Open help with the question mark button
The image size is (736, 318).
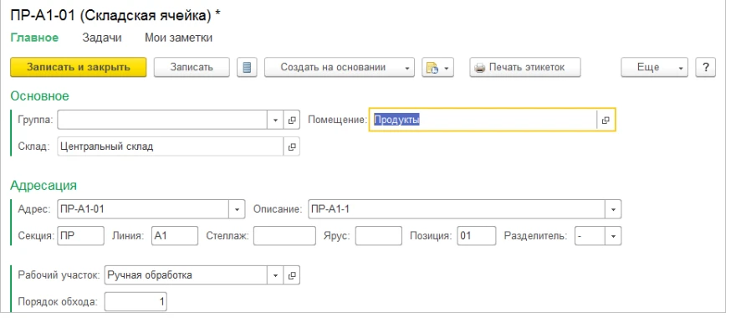pos(706,67)
